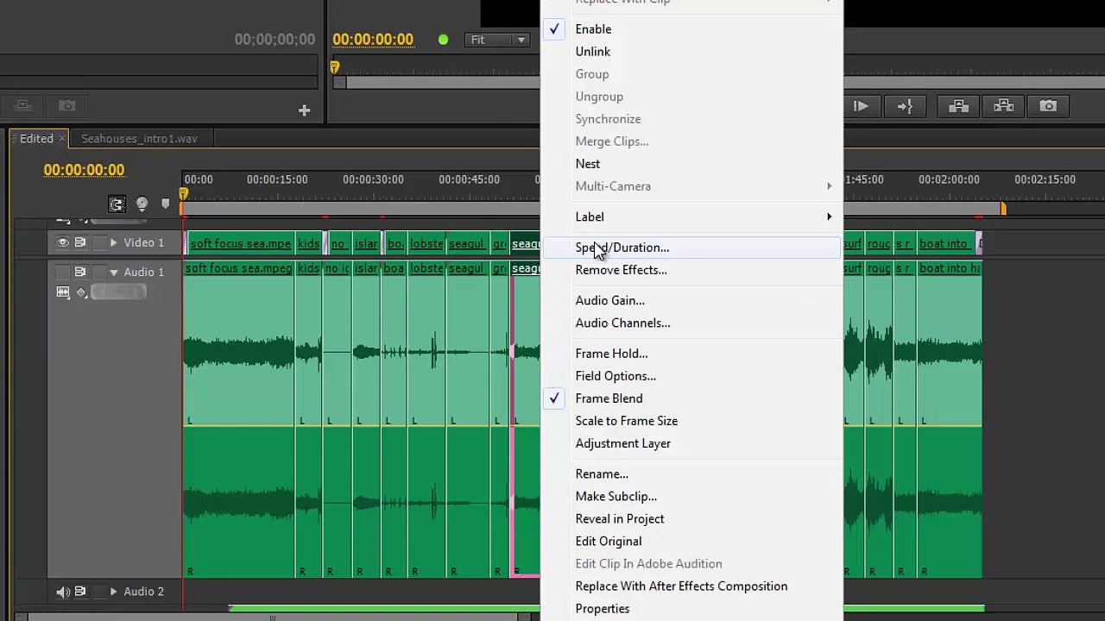Click Show Keyframes icon under Audio 1
1105x621 pixels.
(82, 292)
